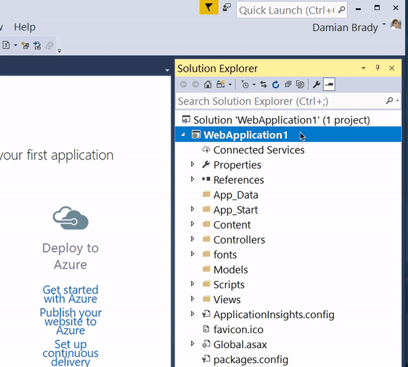Click the Search Solution Explorer field
408x367 pixels.
pos(280,101)
